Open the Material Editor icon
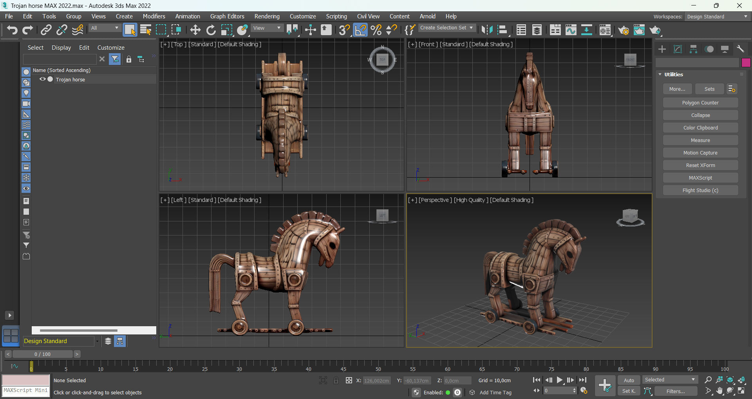The image size is (752, 399). [x=605, y=30]
